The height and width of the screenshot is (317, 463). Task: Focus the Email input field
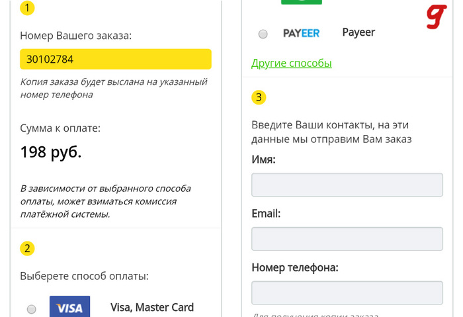tap(347, 239)
